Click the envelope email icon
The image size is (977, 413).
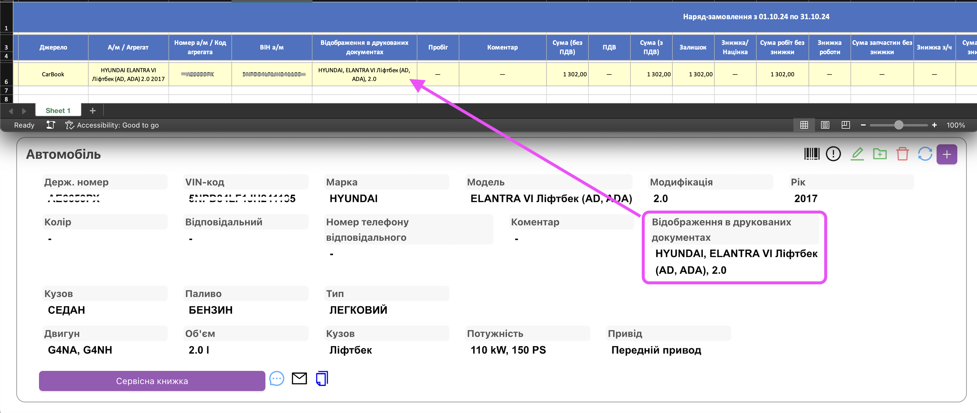[x=299, y=378]
